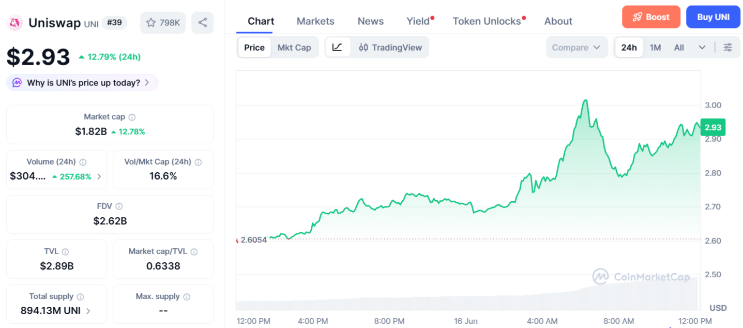Click the $2.62B FDV value
This screenshot has width=743, height=328.
point(110,221)
